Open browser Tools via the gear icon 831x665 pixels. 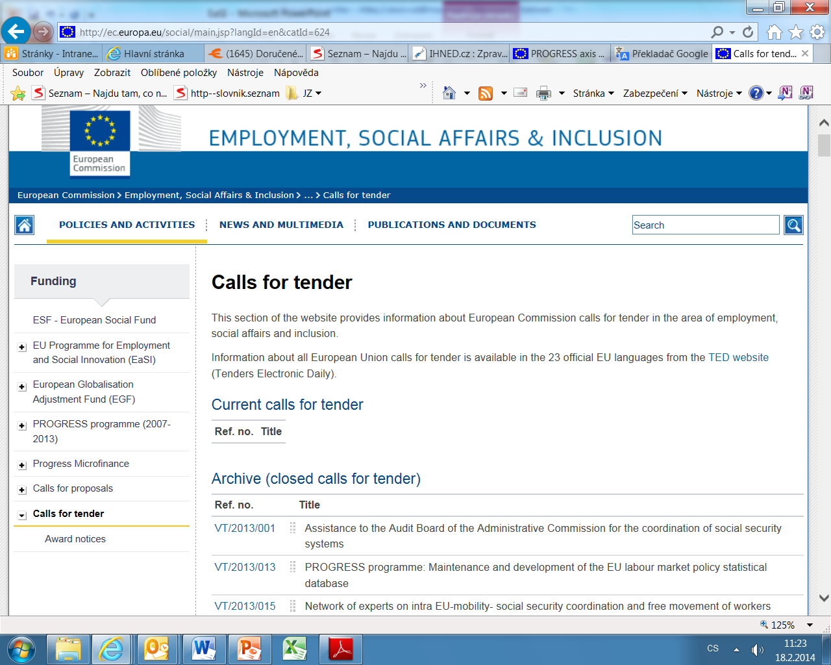[x=817, y=32]
